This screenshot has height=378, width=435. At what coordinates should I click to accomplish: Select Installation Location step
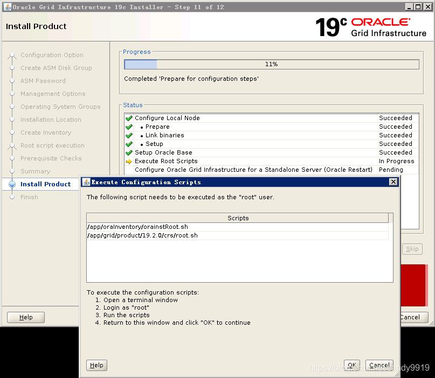(x=51, y=120)
